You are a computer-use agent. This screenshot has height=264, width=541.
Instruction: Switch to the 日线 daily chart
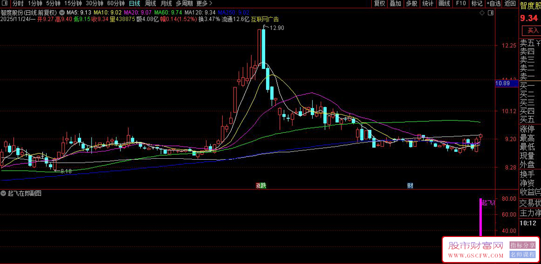134,3
